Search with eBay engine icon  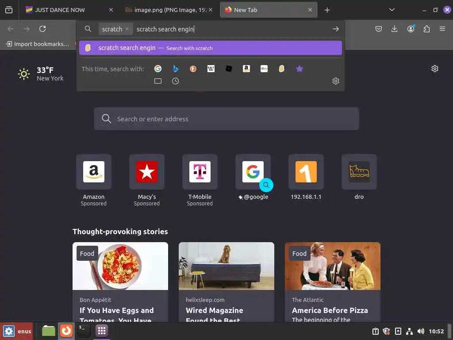[x=264, y=69]
